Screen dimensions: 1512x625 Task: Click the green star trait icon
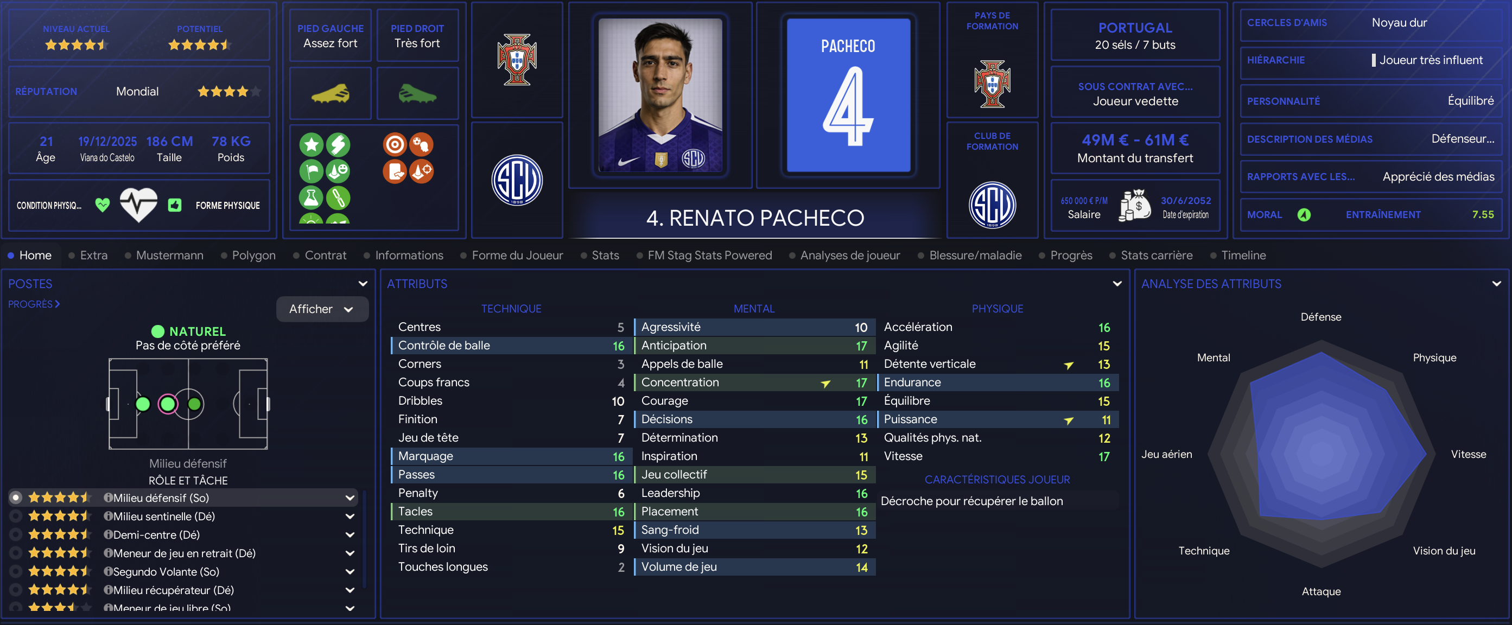(311, 144)
